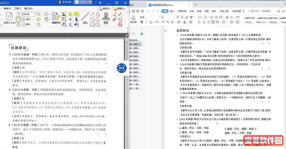
Task: Click the 放大 zoom-in plus icon
Action: click(23, 19)
